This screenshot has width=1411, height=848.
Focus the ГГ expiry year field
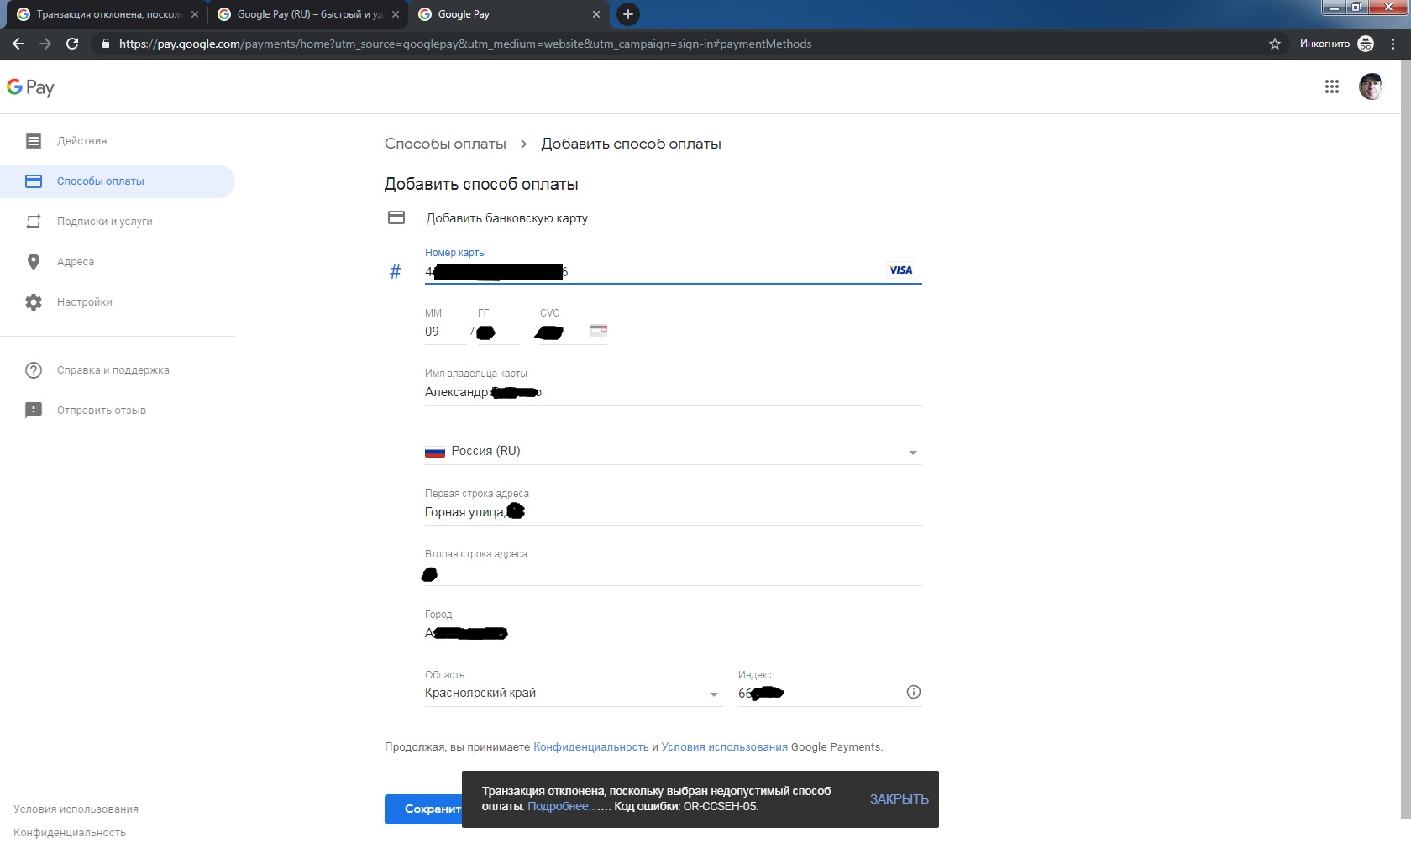[x=498, y=332]
